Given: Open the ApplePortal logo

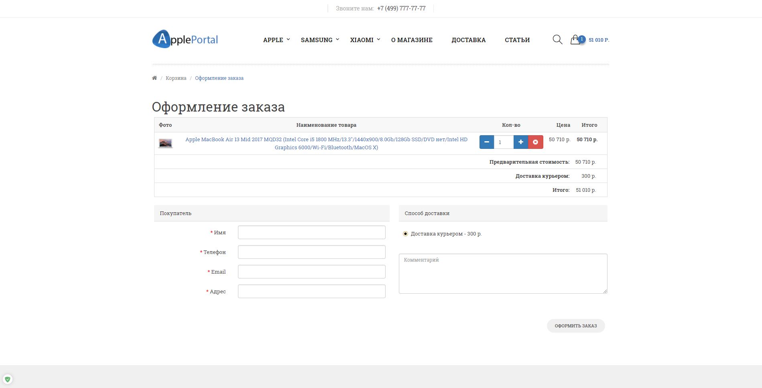Looking at the screenshot, I should 185,39.
